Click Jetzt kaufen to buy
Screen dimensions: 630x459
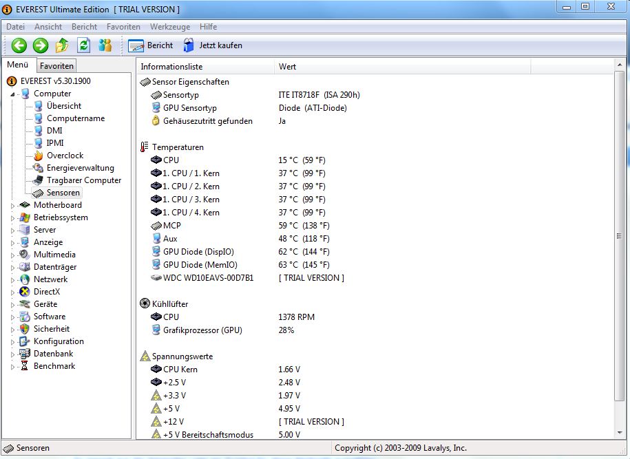point(213,45)
